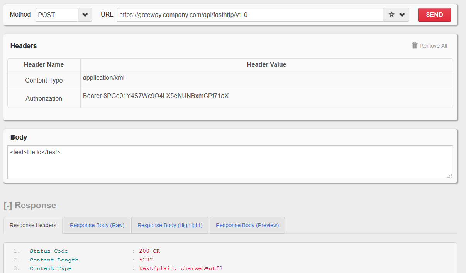Open the saved URLs dropdown next to the star
The height and width of the screenshot is (273, 466).
pos(402,15)
